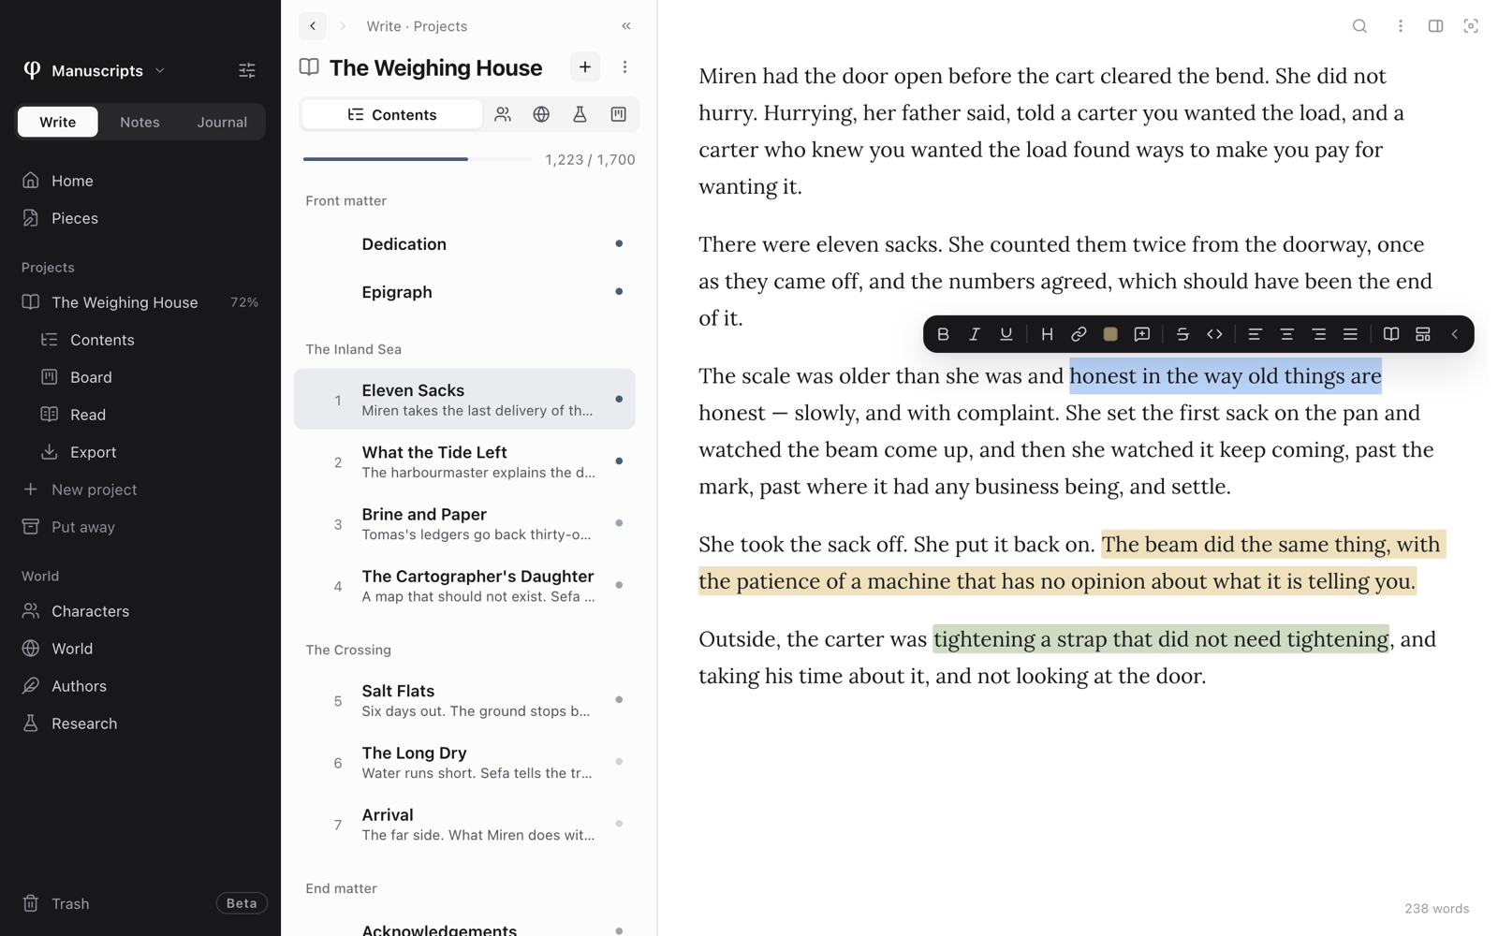Click the word count progress bar
This screenshot has width=1498, height=936.
(x=418, y=159)
